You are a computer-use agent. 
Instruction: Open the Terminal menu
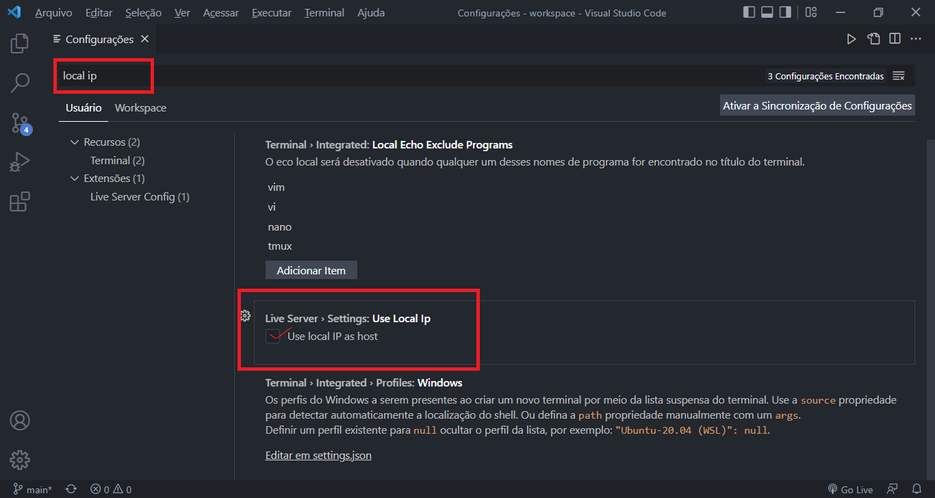click(x=325, y=12)
